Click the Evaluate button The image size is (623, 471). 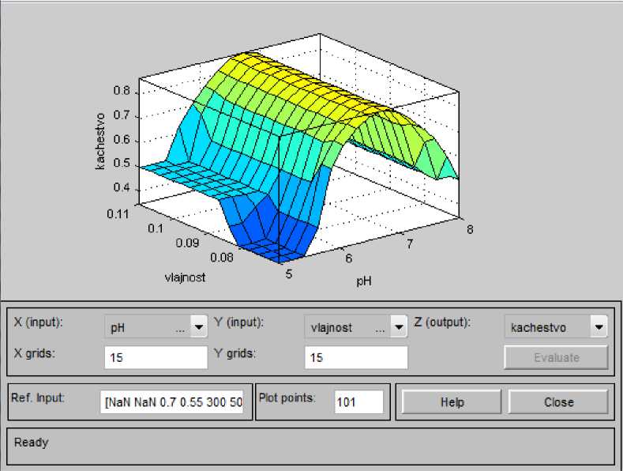pyautogui.click(x=556, y=357)
